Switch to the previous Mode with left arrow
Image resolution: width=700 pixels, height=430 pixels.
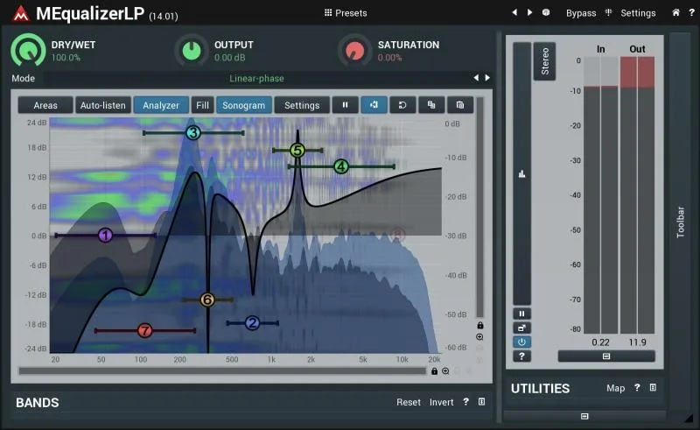point(476,78)
